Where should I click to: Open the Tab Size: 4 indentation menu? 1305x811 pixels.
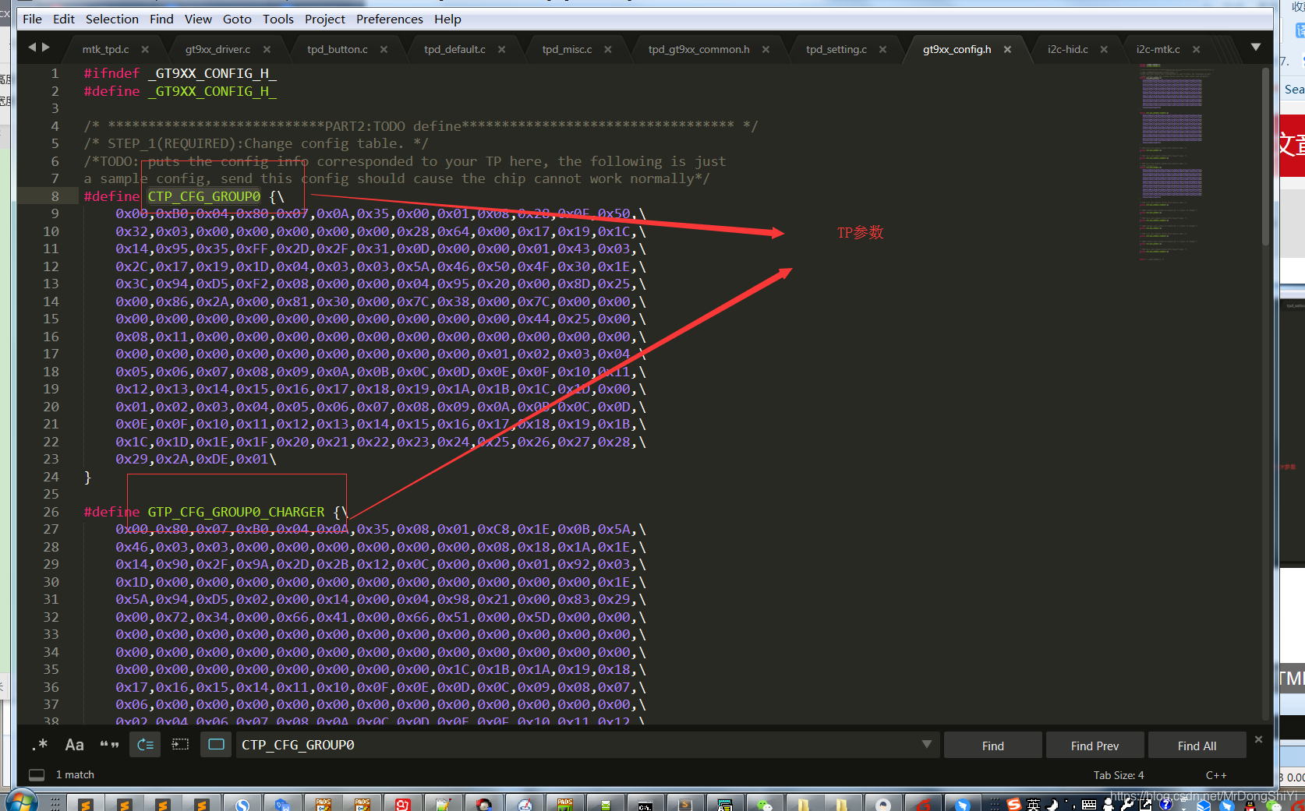[1119, 775]
